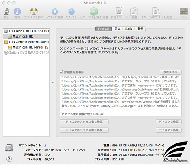Toggle the 詳細情報を表示 checkbox

(x=61, y=72)
